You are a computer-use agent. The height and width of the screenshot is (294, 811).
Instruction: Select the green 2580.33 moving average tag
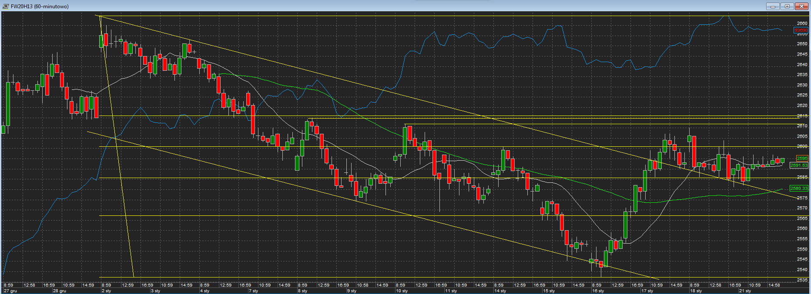click(799, 188)
